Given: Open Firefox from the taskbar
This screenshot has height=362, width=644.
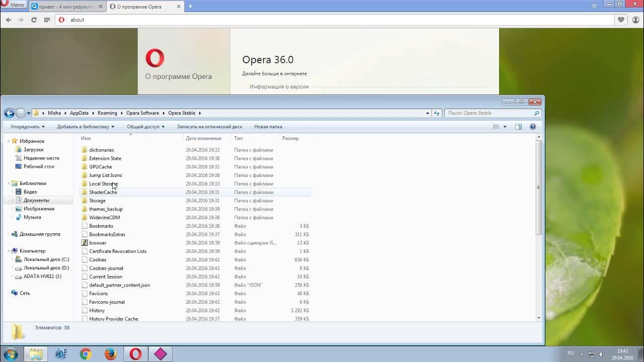Looking at the screenshot, I should 111,354.
